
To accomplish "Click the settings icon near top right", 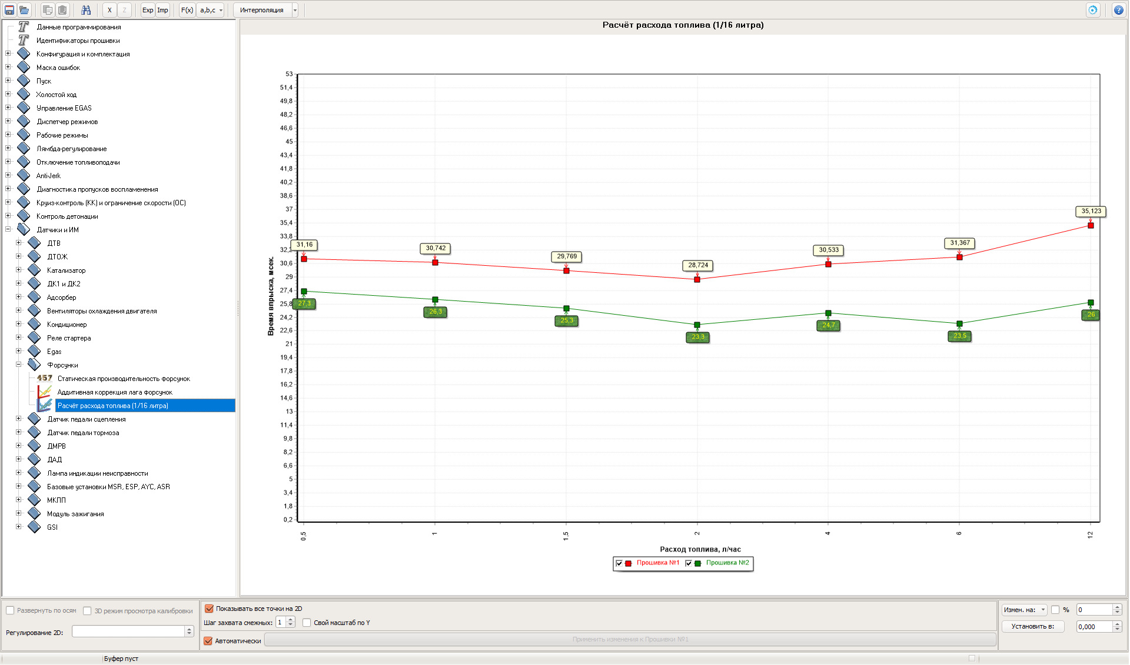I will (1093, 10).
